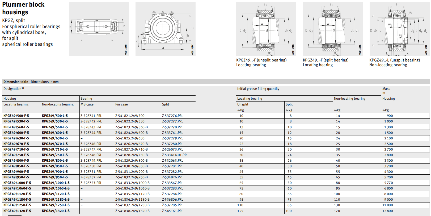The height and width of the screenshot is (216, 431).
Task: Select housing designation KPGZ49/500-F-S
Action: point(16,116)
